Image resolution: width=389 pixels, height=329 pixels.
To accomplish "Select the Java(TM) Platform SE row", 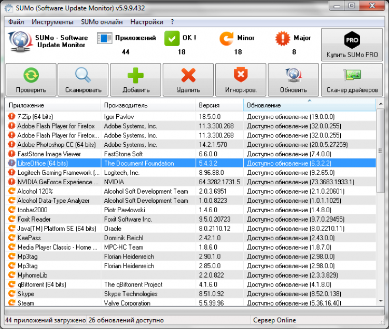I will [x=190, y=228].
